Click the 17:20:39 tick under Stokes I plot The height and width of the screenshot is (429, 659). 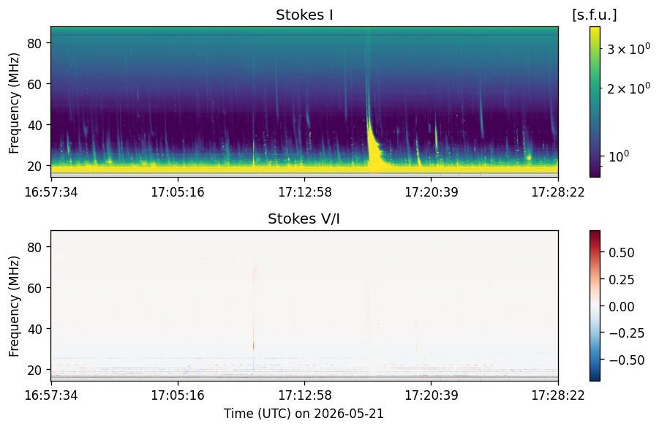tap(432, 192)
